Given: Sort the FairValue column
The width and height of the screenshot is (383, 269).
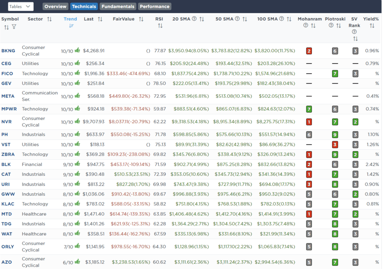Looking at the screenshot, I should click(141, 19).
